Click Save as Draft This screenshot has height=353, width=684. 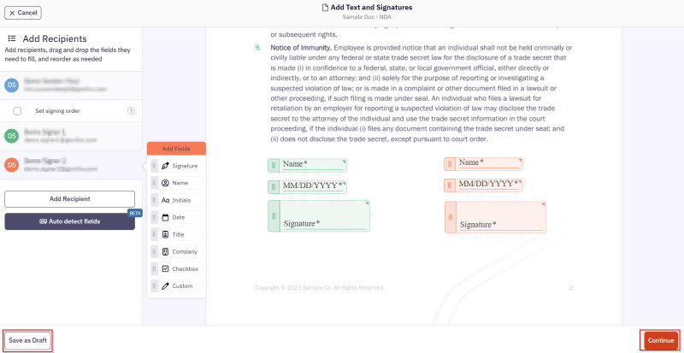27,340
